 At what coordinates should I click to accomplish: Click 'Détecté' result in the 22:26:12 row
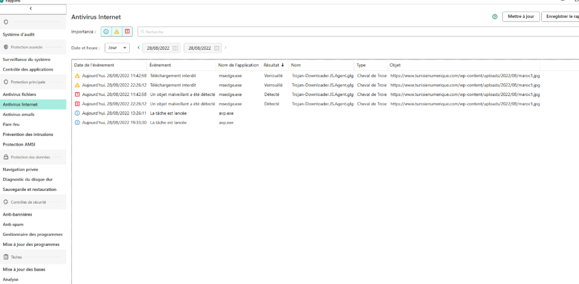tap(272, 104)
